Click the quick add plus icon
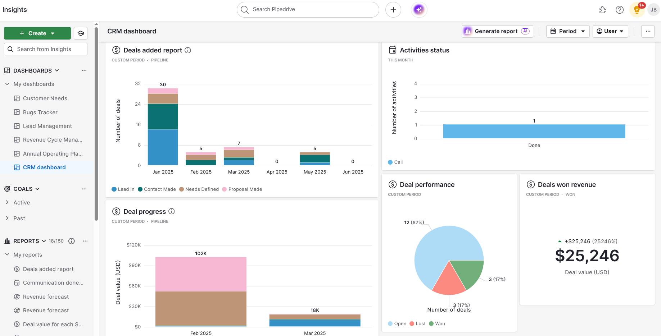The width and height of the screenshot is (661, 336). [393, 9]
